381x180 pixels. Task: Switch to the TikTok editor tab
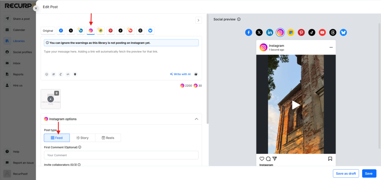click(120, 31)
